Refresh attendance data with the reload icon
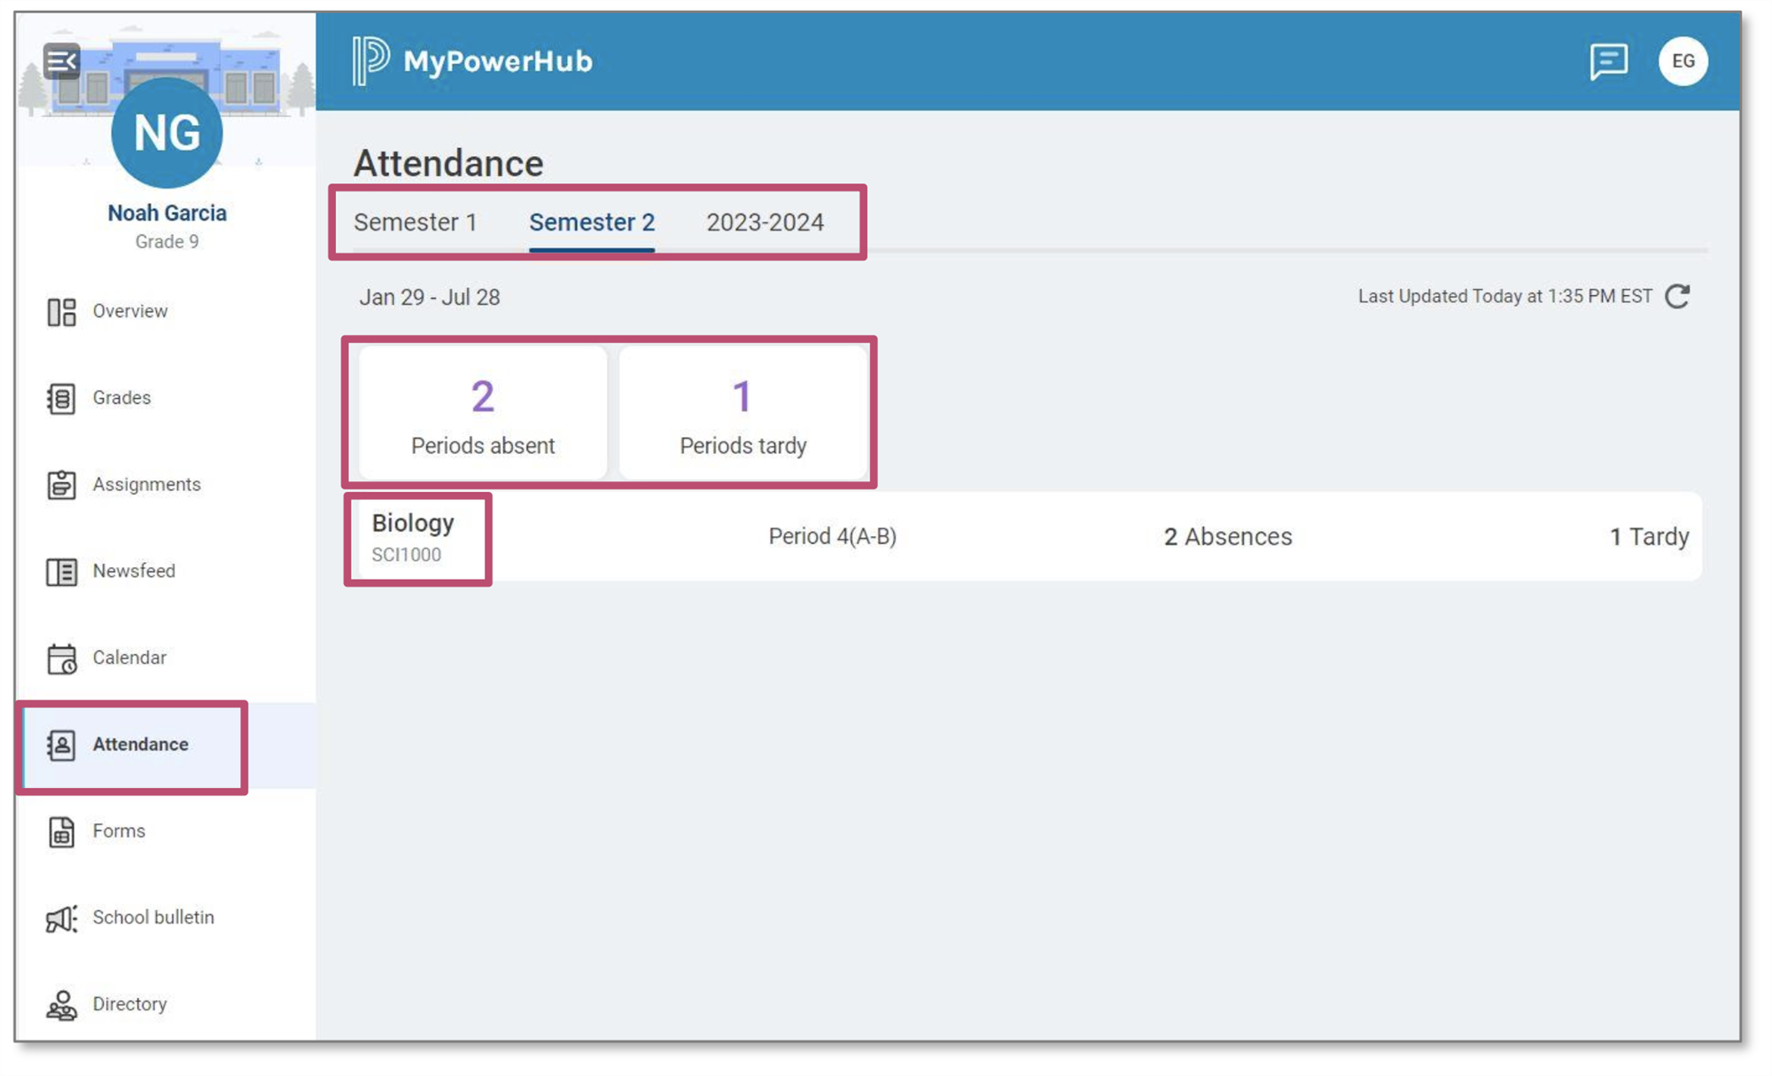 [x=1677, y=296]
